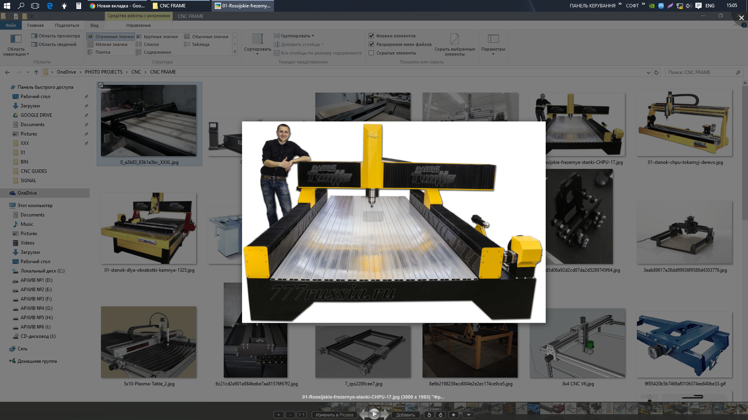Screen dimensions: 748x420
Task: Close the photo viewer overlay
Action: (741, 18)
